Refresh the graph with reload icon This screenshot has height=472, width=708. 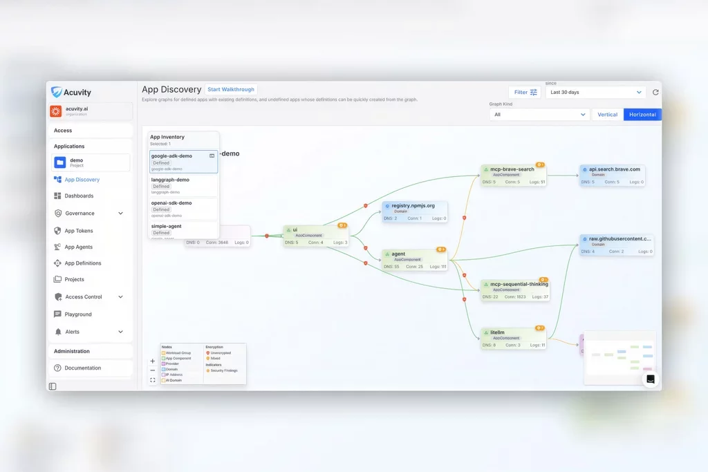click(655, 92)
